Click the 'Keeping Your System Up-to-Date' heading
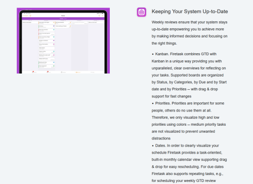Viewport: 253px width, 184px height. click(190, 12)
